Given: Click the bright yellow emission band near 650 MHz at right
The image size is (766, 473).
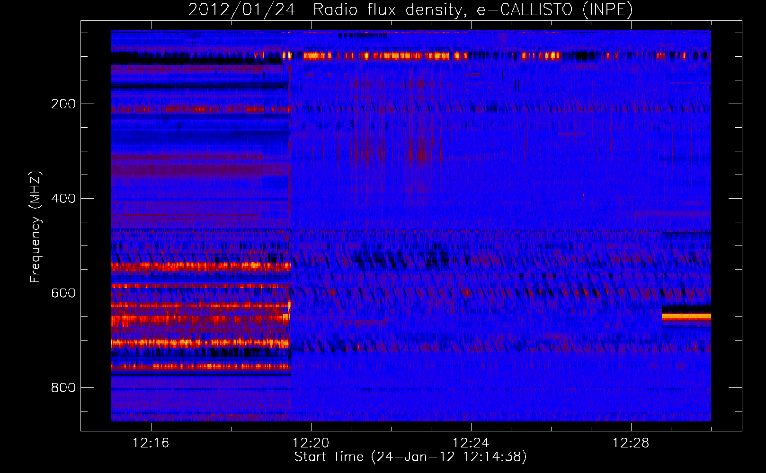Looking at the screenshot, I should pos(686,316).
